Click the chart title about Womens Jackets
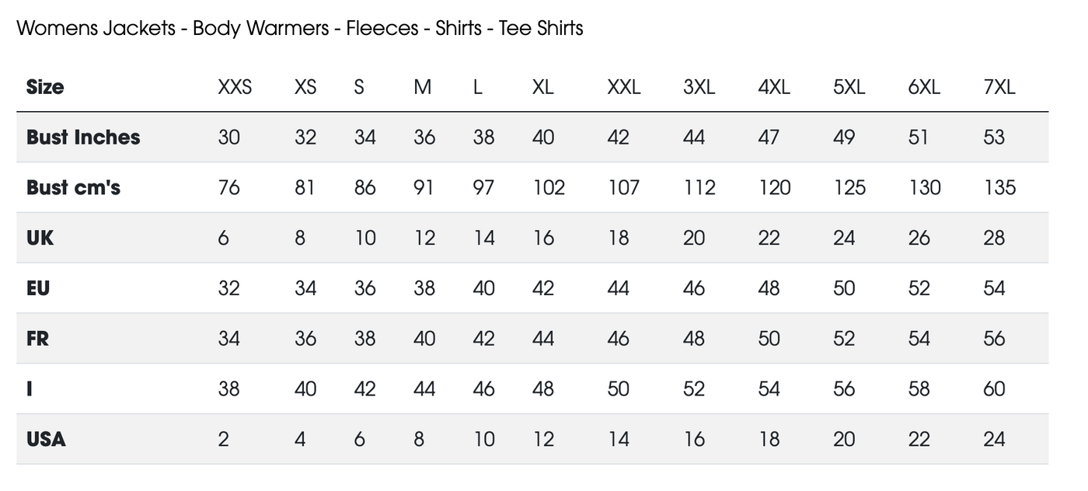The width and height of the screenshot is (1088, 491). tap(299, 29)
